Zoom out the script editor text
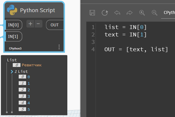This screenshot has height=117, width=175. click(x=155, y=13)
